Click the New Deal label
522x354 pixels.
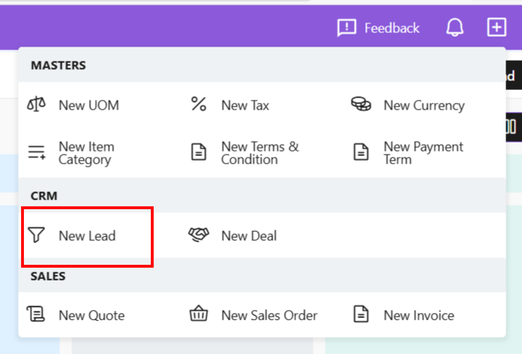click(249, 235)
